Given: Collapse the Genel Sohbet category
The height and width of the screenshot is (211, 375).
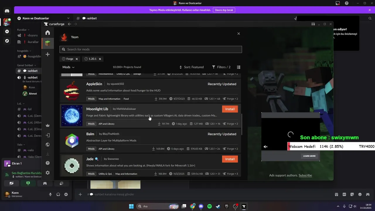Looking at the screenshot, I should click(26, 65).
